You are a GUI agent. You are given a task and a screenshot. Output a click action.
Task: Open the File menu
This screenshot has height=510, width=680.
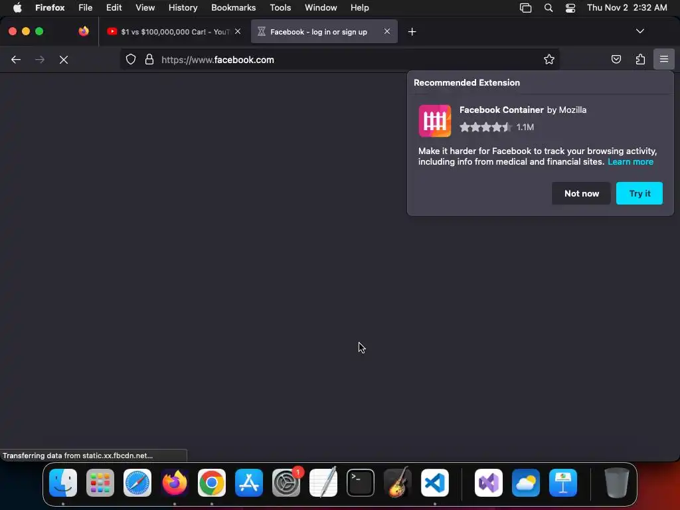coord(86,7)
